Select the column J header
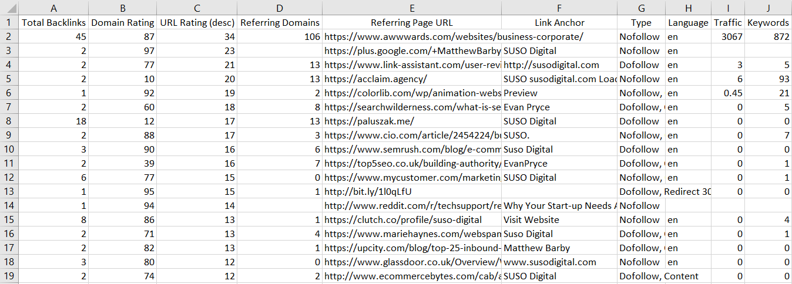Viewport: 792px width, 284px height. pos(768,8)
